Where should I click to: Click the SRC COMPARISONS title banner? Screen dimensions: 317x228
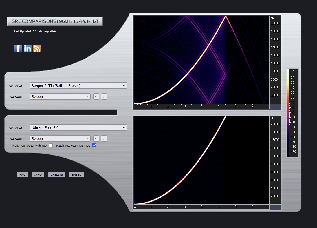(55, 21)
